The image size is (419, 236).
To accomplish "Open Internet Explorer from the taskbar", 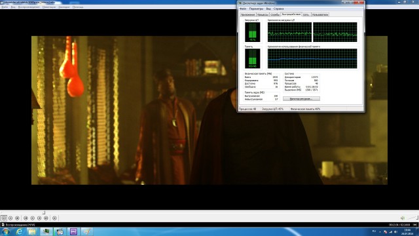I will click(19, 231).
